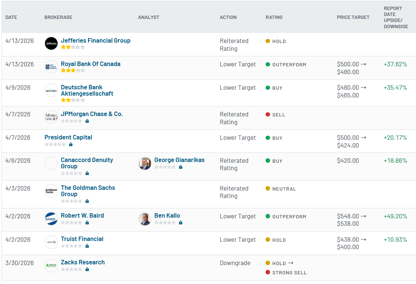Click the Jefferies Financial Group logo icon
416x284 pixels.
51,43
